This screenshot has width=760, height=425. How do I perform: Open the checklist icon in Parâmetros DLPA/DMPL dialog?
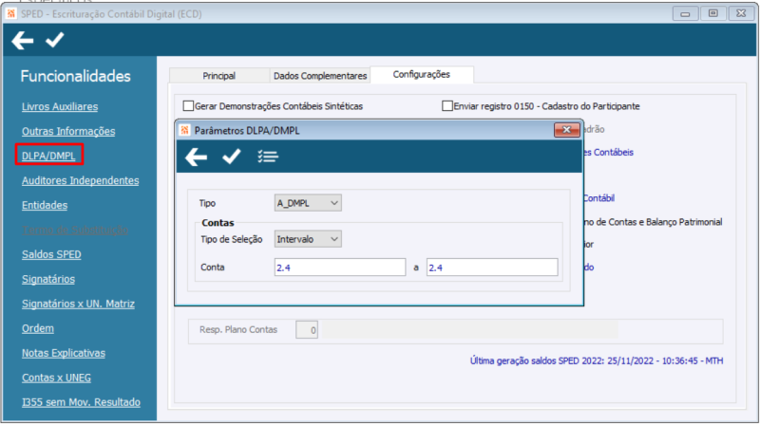[x=268, y=157]
